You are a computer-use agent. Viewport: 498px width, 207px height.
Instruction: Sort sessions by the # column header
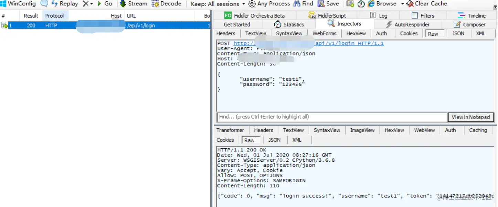click(3, 16)
